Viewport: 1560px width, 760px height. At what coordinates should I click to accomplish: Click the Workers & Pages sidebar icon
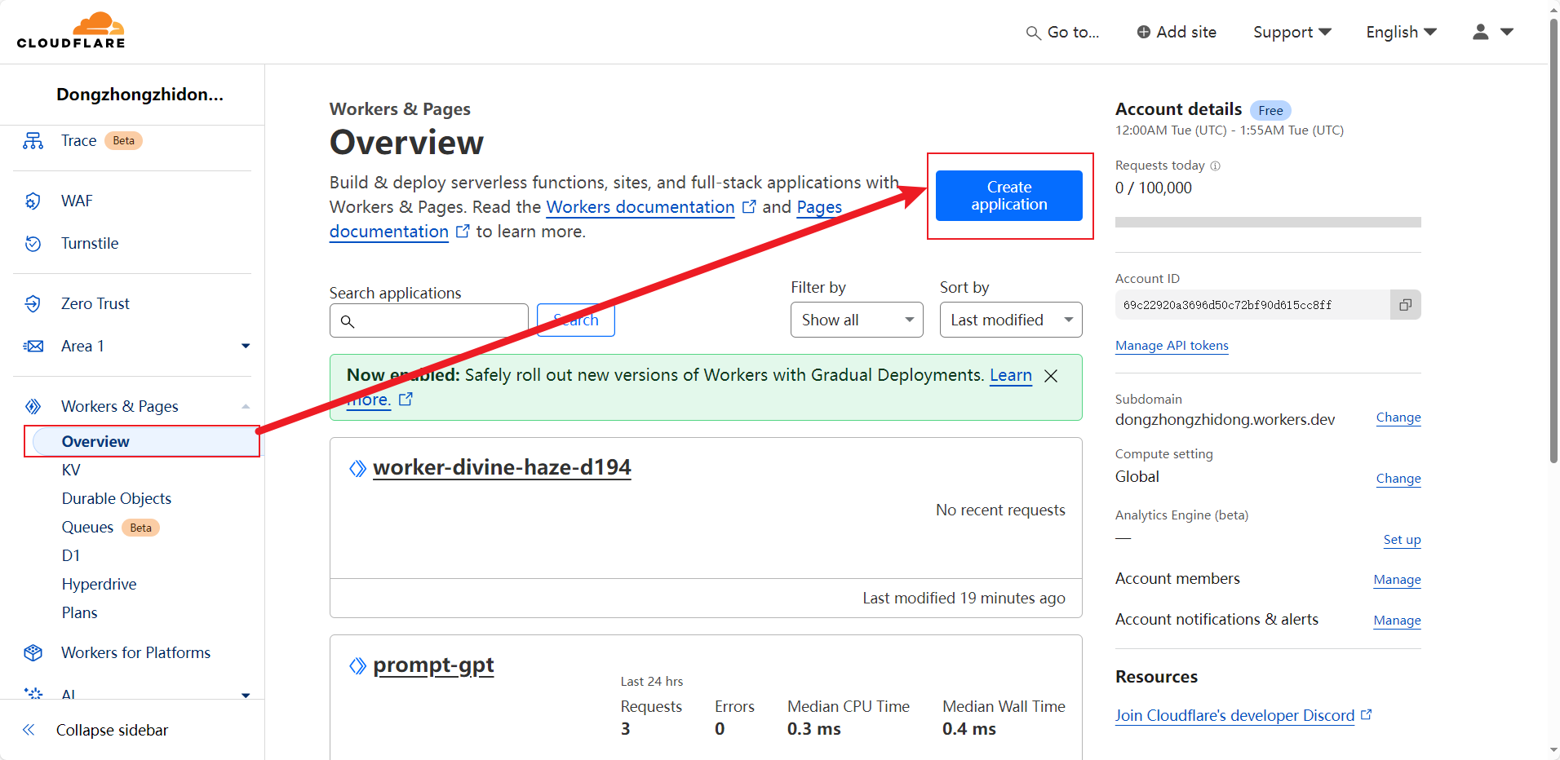coord(33,406)
